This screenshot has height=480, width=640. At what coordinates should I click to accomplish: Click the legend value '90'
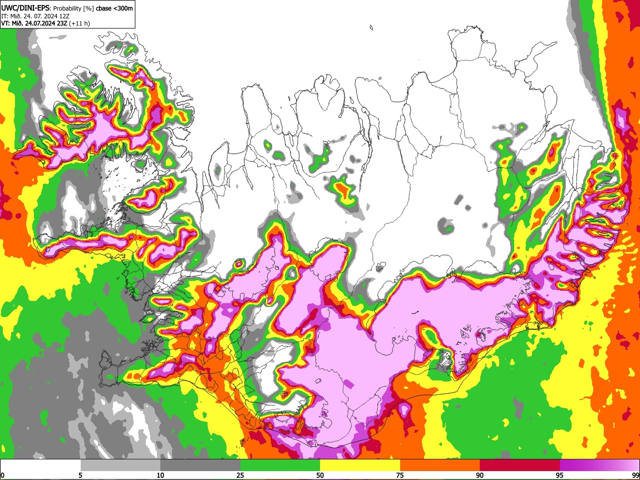click(x=480, y=475)
